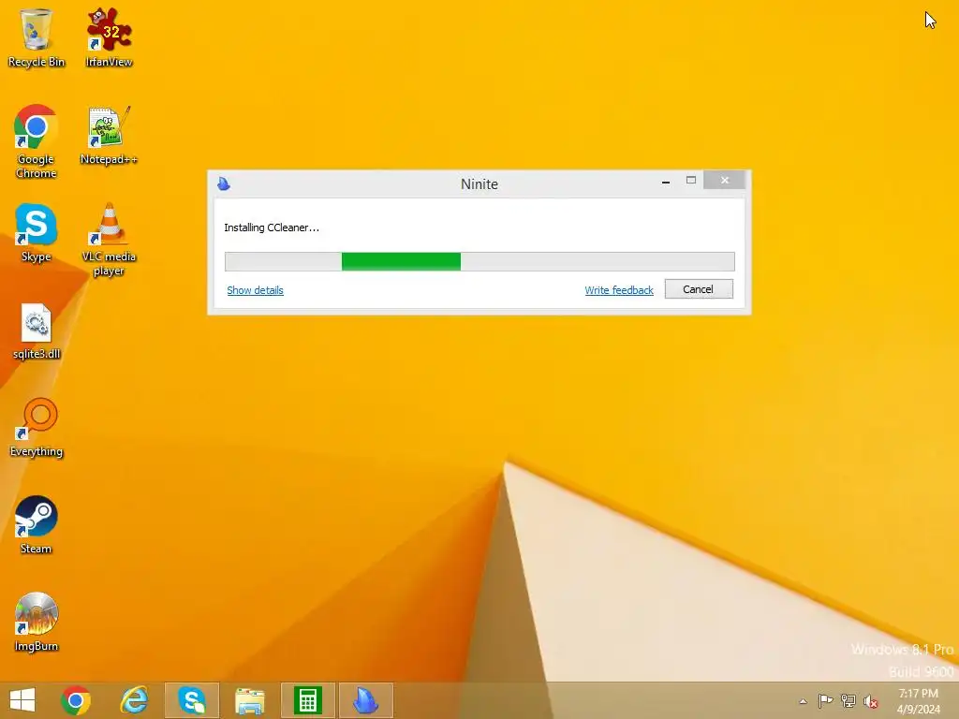This screenshot has height=719, width=959.
Task: Click the green installation progress bar
Action: pos(479,262)
